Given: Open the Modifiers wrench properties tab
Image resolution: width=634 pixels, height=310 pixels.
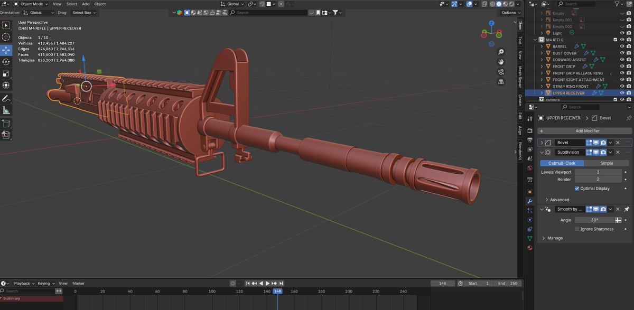Looking at the screenshot, I should point(530,202).
